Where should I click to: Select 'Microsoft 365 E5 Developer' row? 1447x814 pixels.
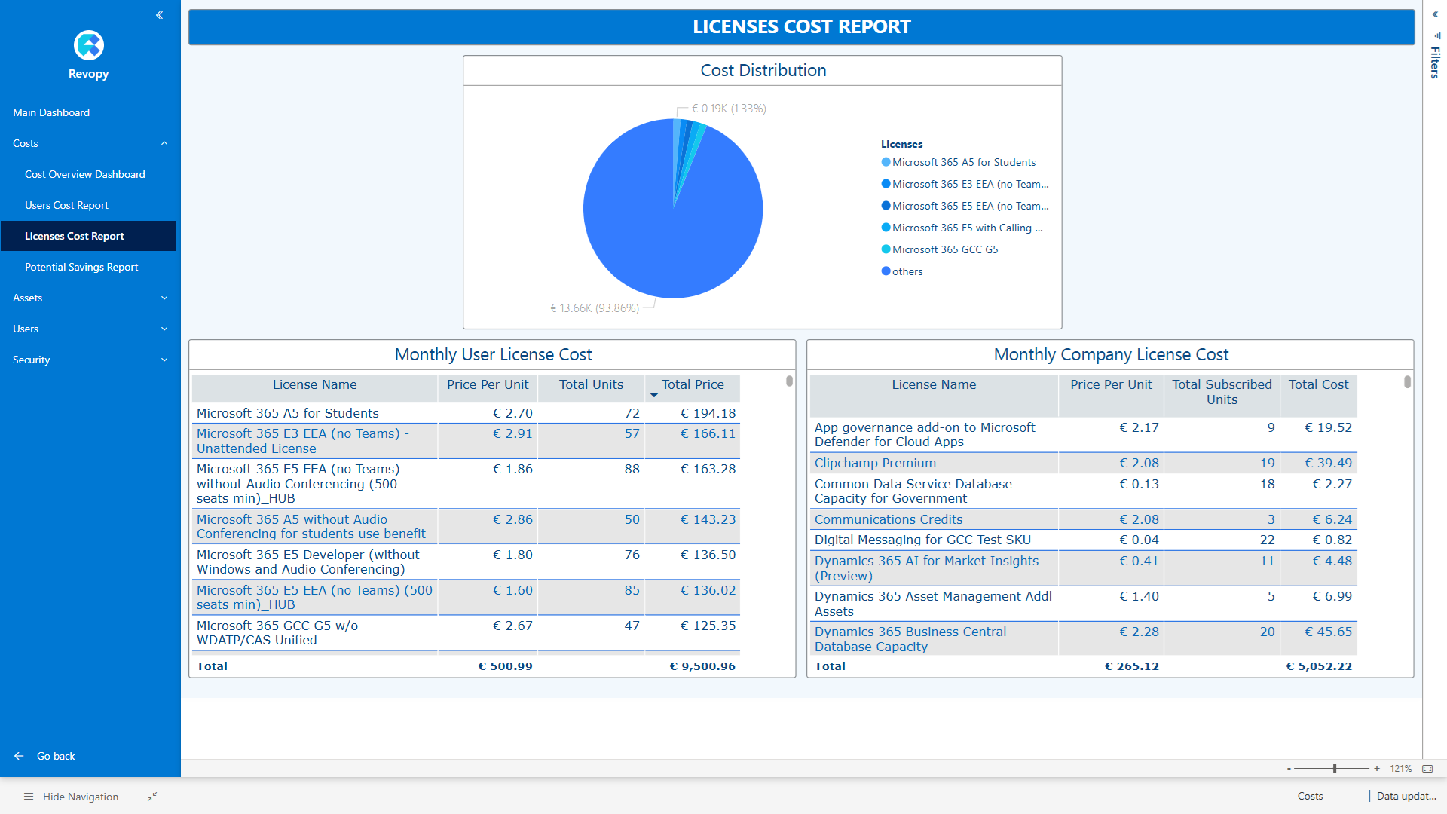pyautogui.click(x=466, y=562)
